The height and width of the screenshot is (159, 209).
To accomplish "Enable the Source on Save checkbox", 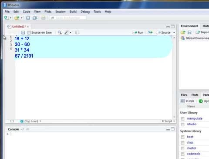I will pyautogui.click(x=29, y=33).
